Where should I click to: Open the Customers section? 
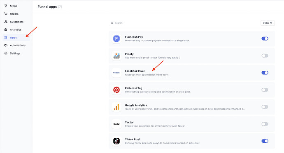(x=16, y=22)
